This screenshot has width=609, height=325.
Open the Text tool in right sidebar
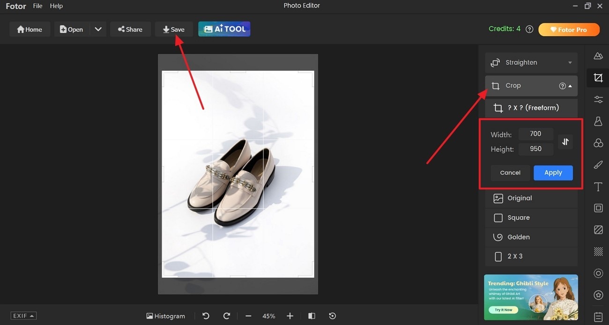point(598,187)
